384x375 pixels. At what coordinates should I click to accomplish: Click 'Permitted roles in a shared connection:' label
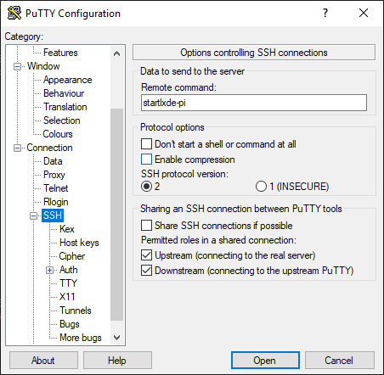pyautogui.click(x=218, y=240)
